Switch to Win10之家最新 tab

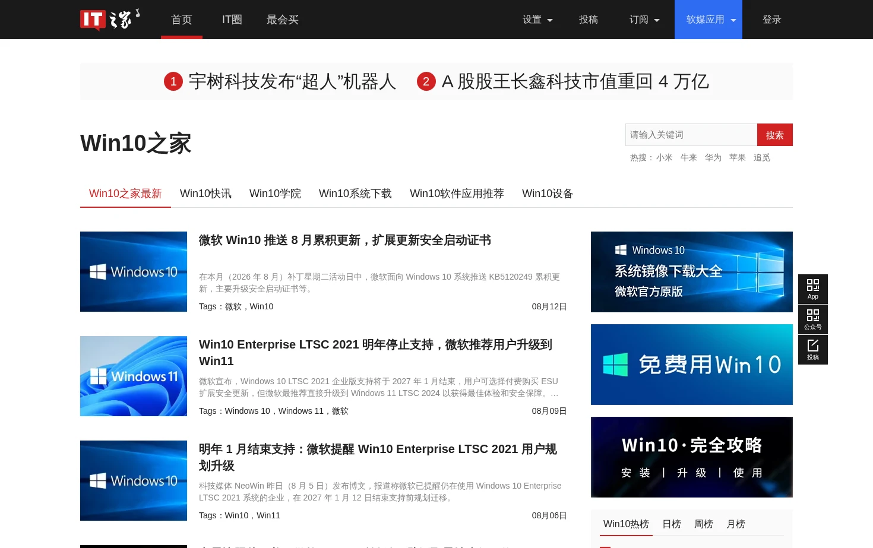[x=125, y=194]
